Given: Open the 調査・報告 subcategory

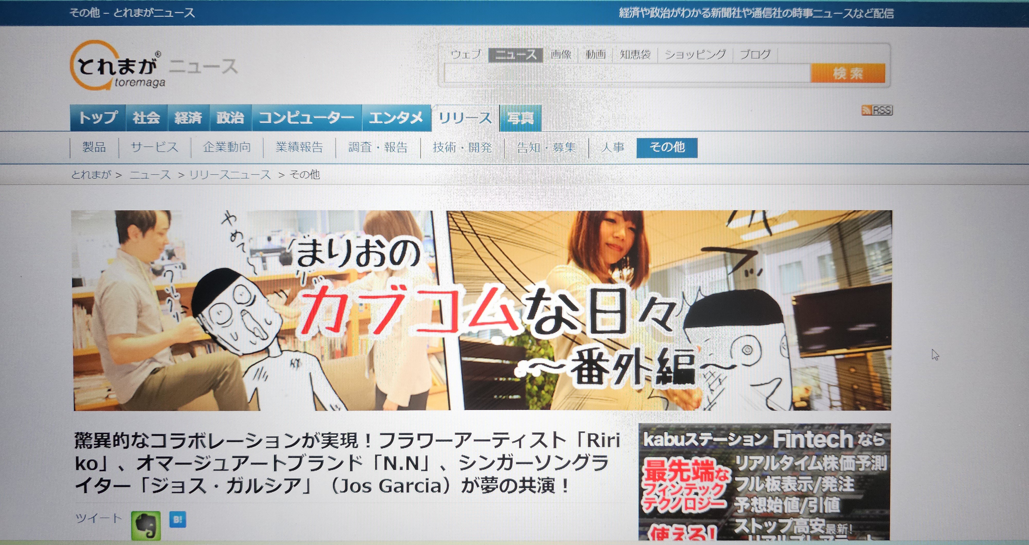Looking at the screenshot, I should point(378,147).
